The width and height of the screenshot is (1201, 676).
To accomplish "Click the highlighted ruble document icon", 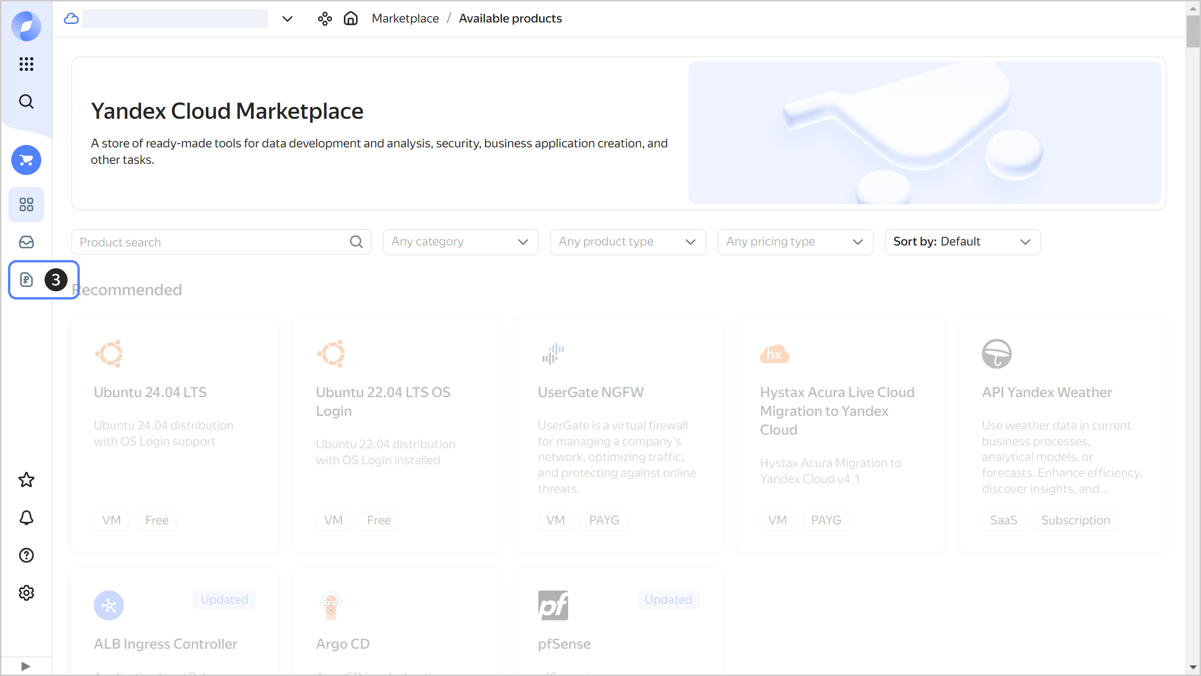I will coord(26,280).
